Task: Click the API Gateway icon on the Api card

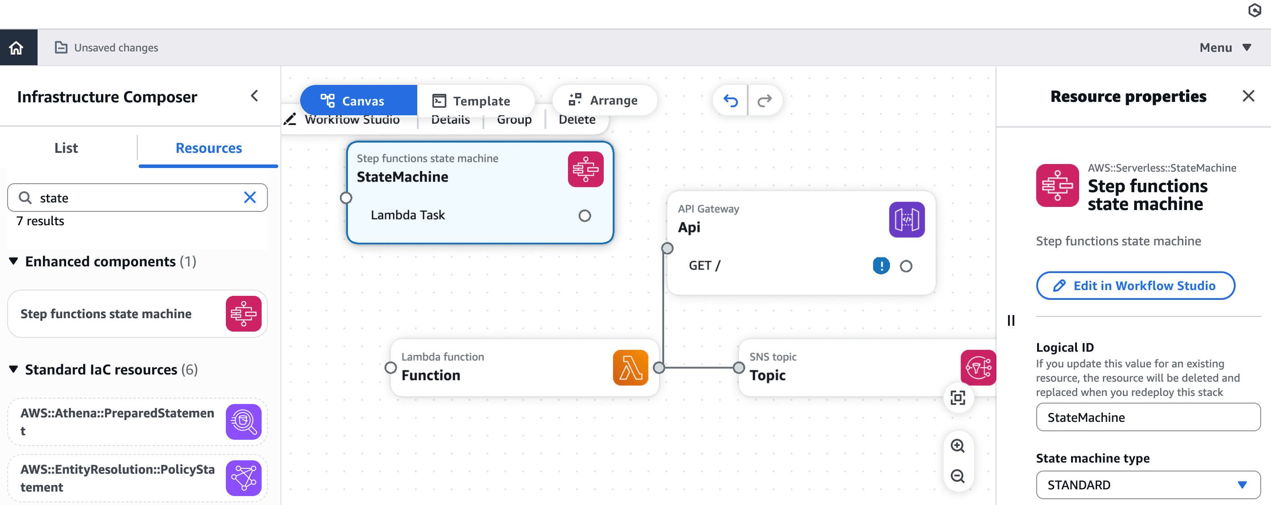Action: pos(907,220)
